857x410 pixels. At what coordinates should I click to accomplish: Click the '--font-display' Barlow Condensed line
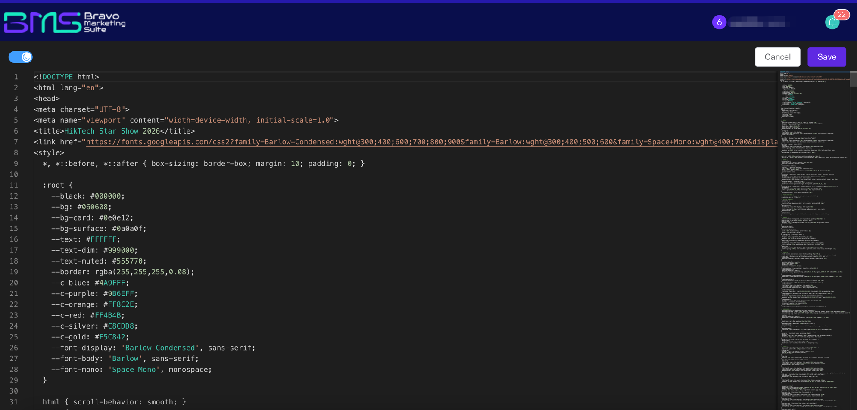[153, 348]
